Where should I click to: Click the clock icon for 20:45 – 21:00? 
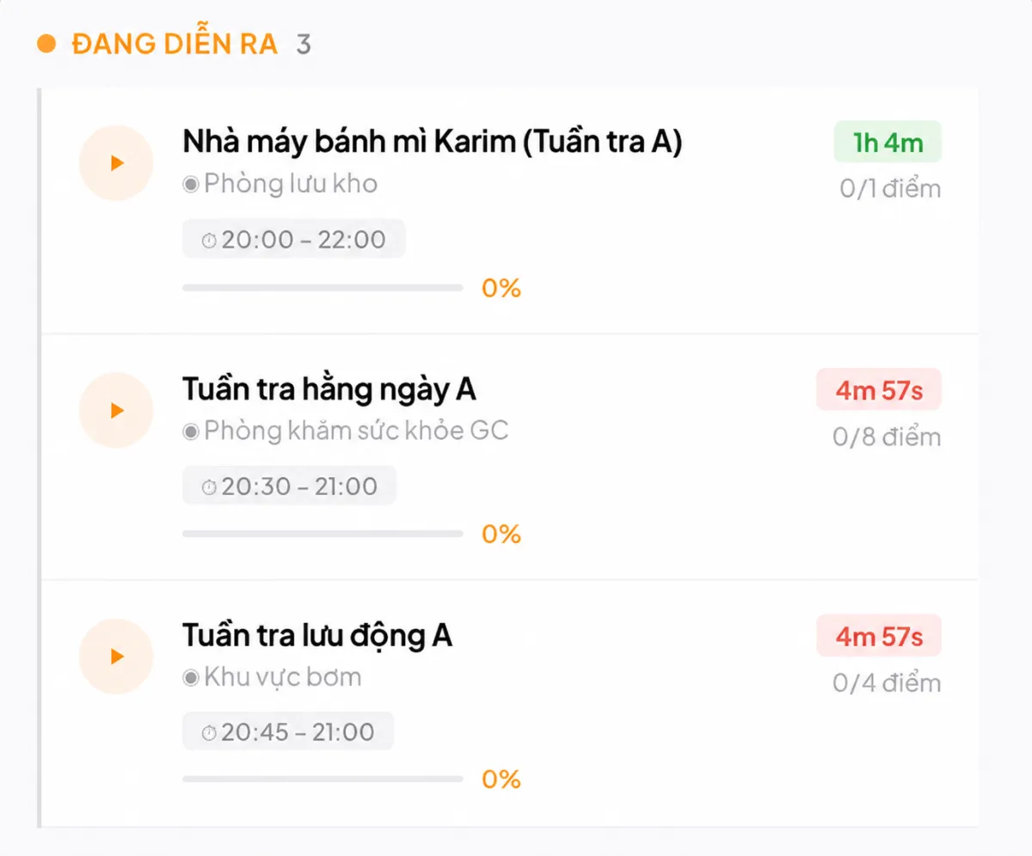[x=209, y=733]
